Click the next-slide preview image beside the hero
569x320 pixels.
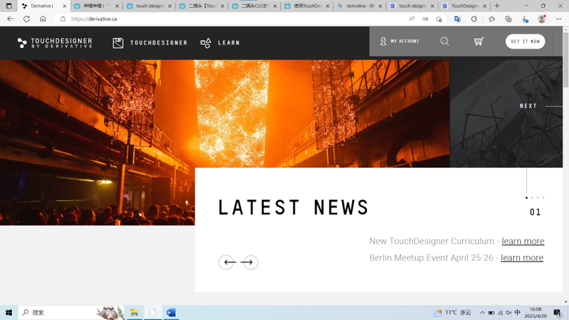point(506,114)
